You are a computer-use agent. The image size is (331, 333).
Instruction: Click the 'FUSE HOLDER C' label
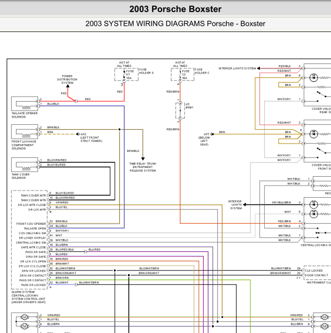click(202, 71)
